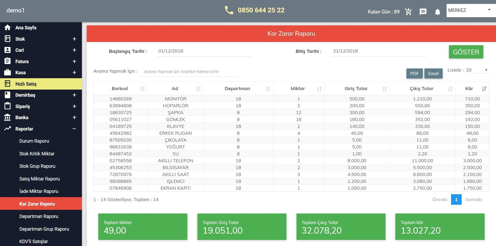Export the report with PDF button

414,73
